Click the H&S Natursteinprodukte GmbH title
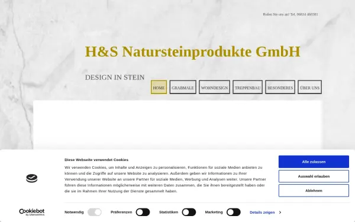355x222 pixels. (193, 52)
